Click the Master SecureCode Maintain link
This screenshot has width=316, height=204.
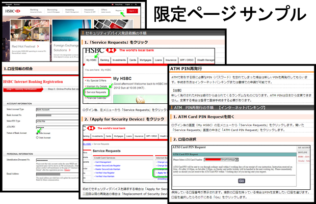tap(108, 169)
